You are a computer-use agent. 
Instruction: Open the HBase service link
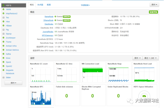(9, 26)
